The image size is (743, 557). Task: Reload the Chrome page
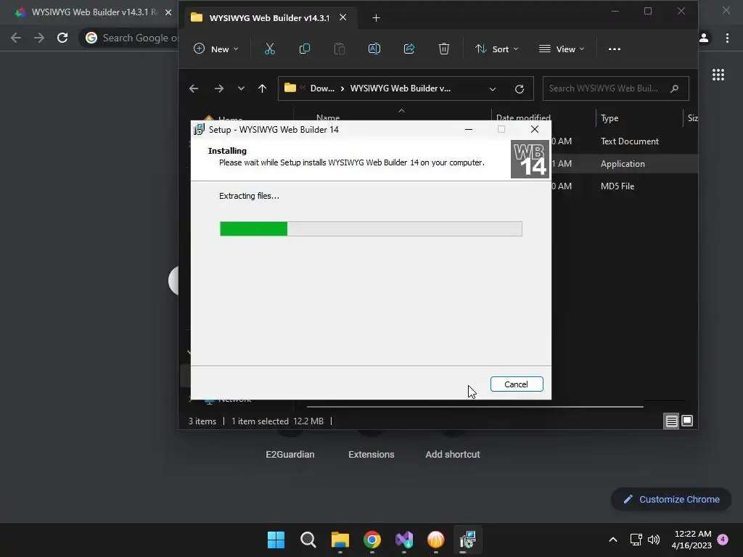tap(62, 38)
